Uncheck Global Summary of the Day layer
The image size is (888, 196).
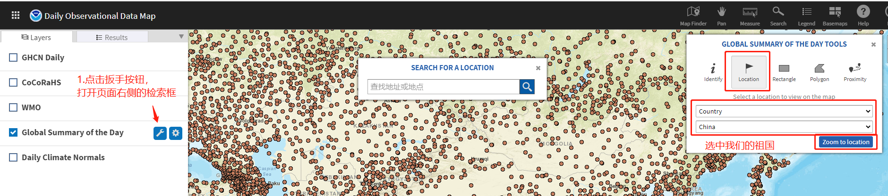(13, 132)
